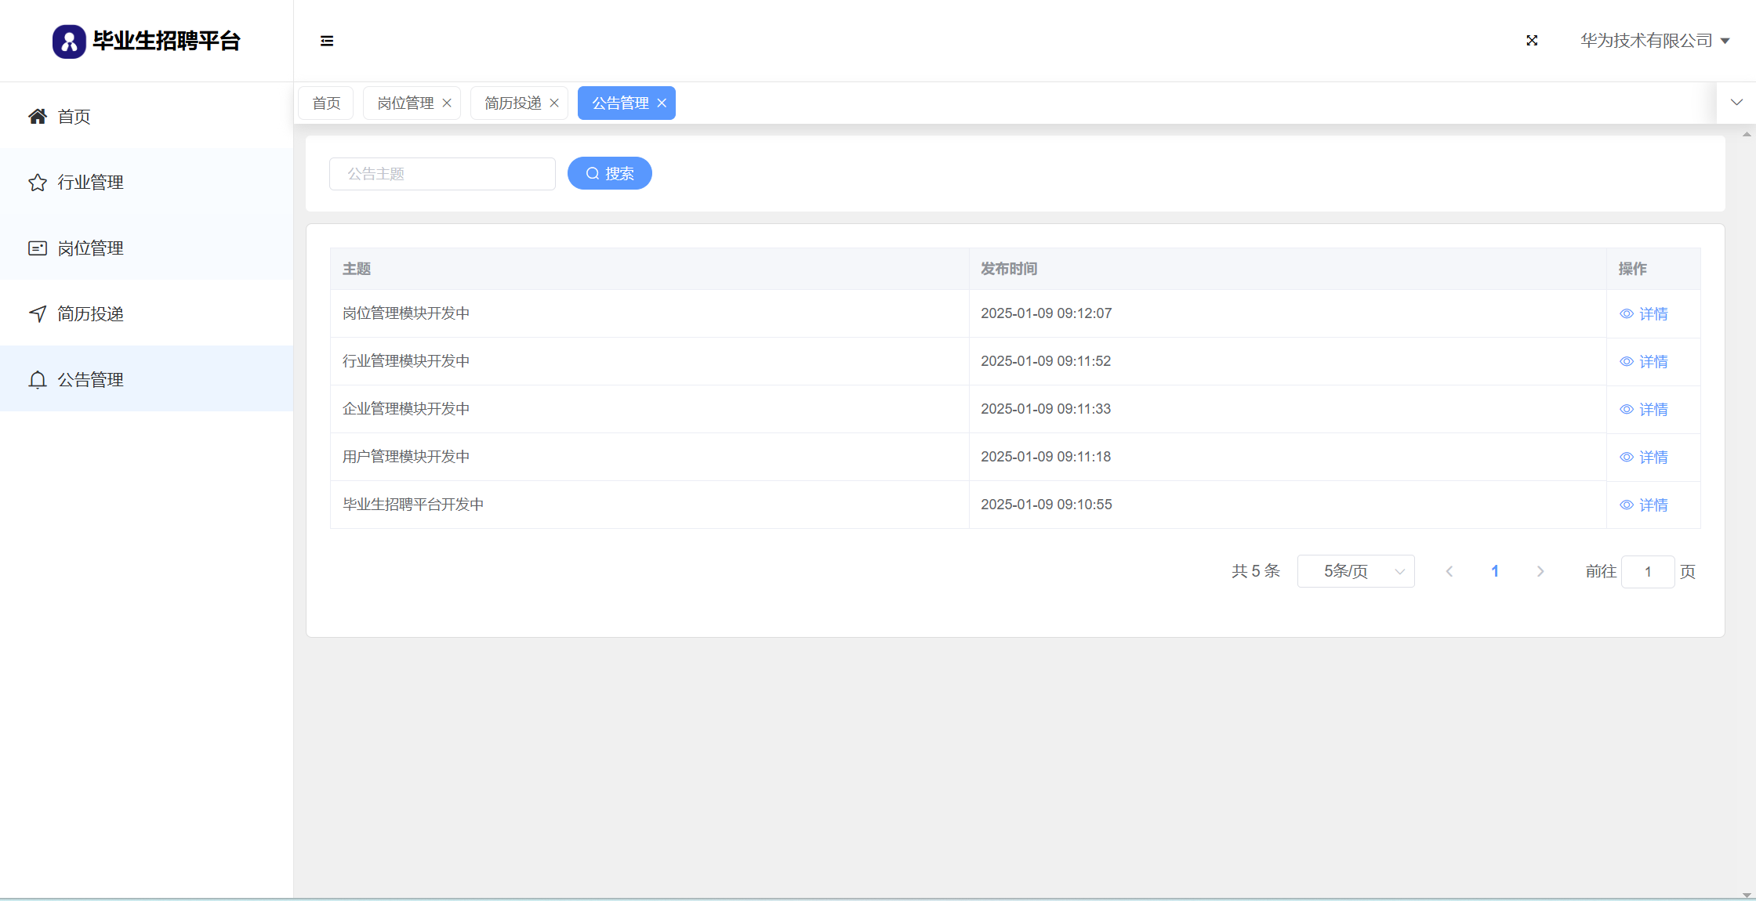Close the 简历投递 tab

tap(554, 103)
